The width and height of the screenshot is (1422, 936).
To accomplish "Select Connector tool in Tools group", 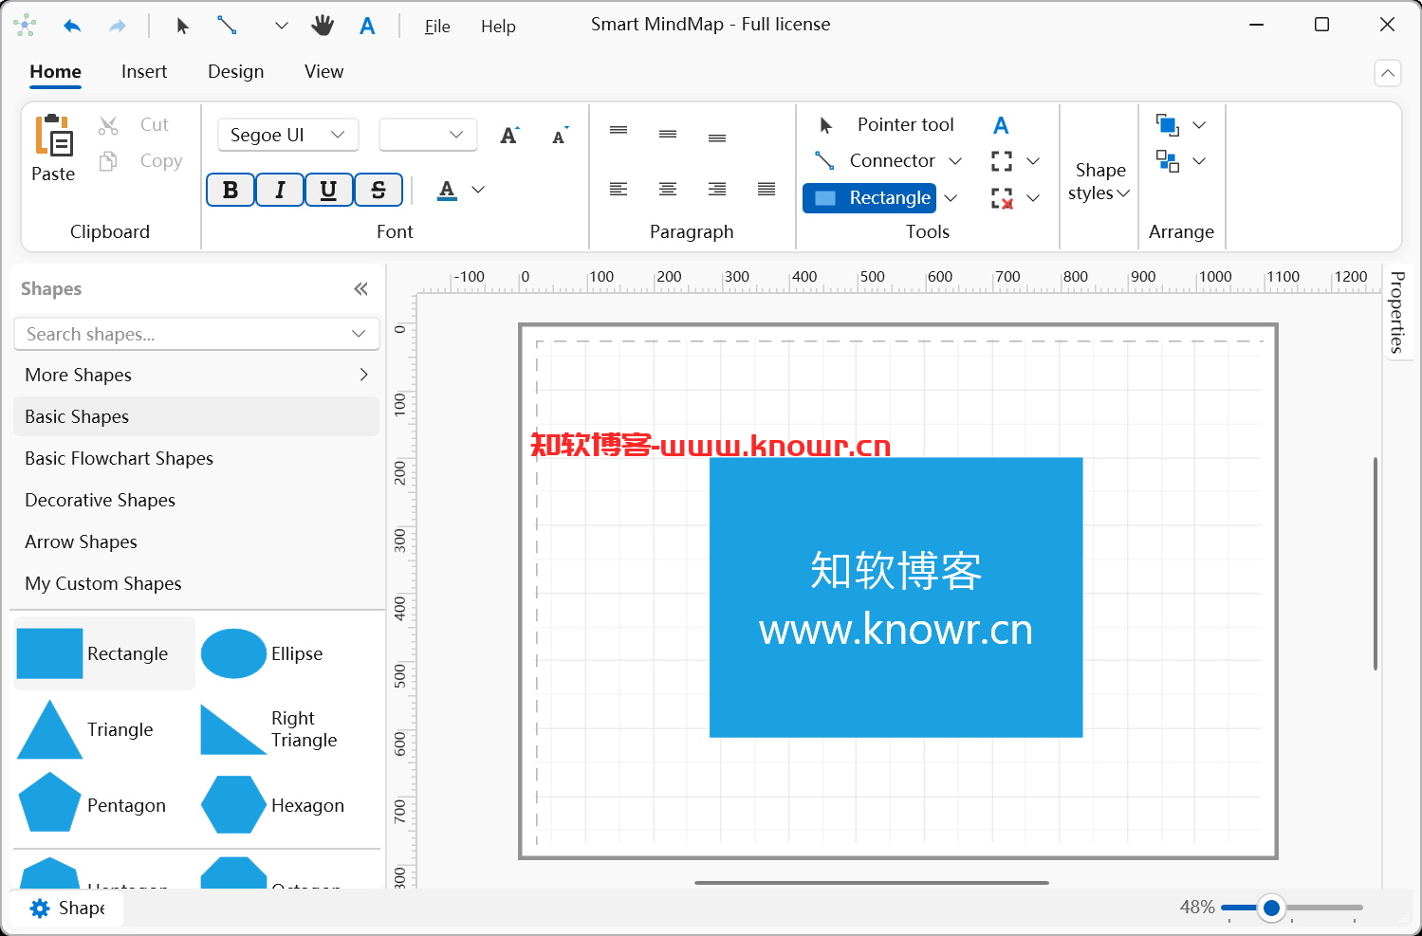I will pos(874,160).
